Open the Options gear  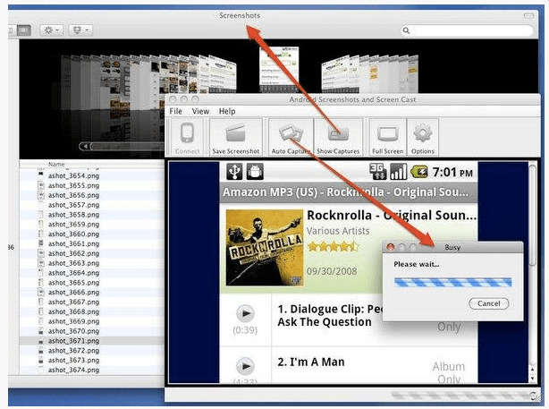click(423, 138)
